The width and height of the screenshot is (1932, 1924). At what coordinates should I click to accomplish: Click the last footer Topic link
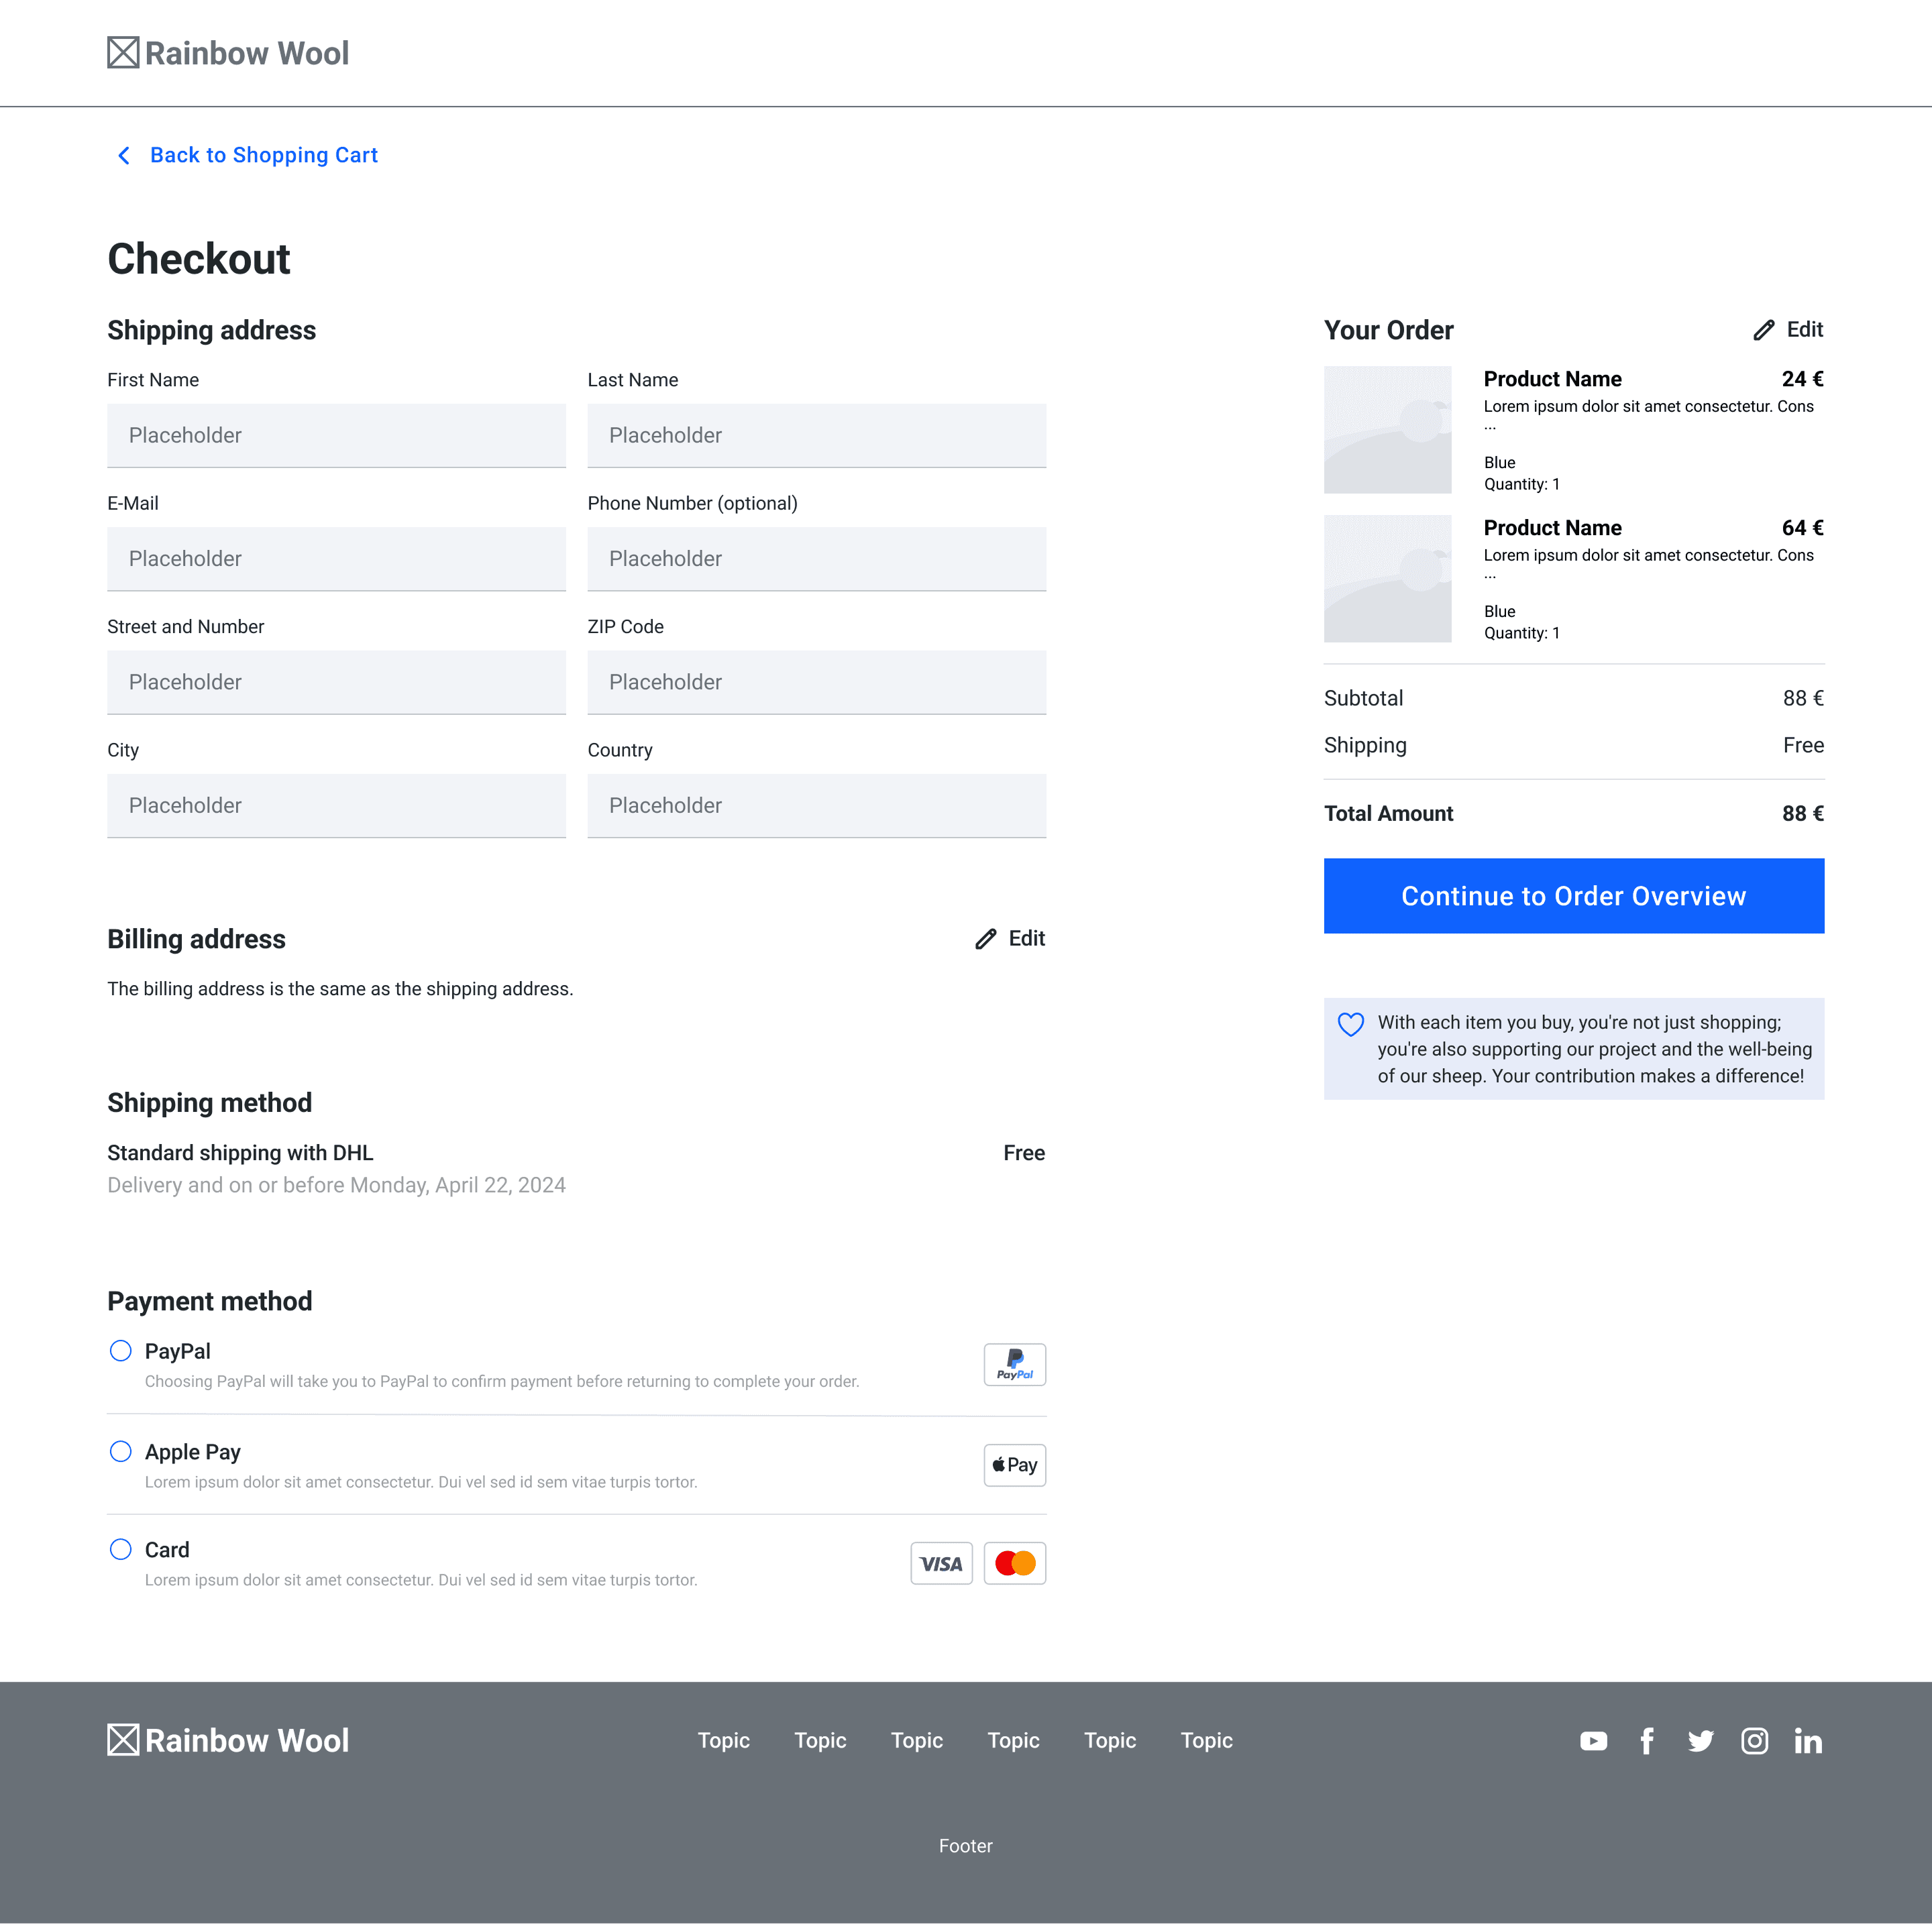1206,1740
